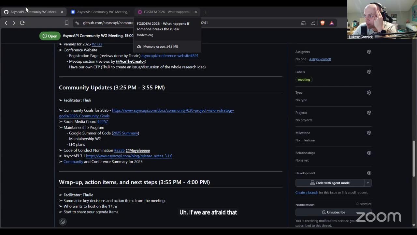This screenshot has width=417, height=235.
Task: Click the Code with agent mode button
Action: [330, 183]
